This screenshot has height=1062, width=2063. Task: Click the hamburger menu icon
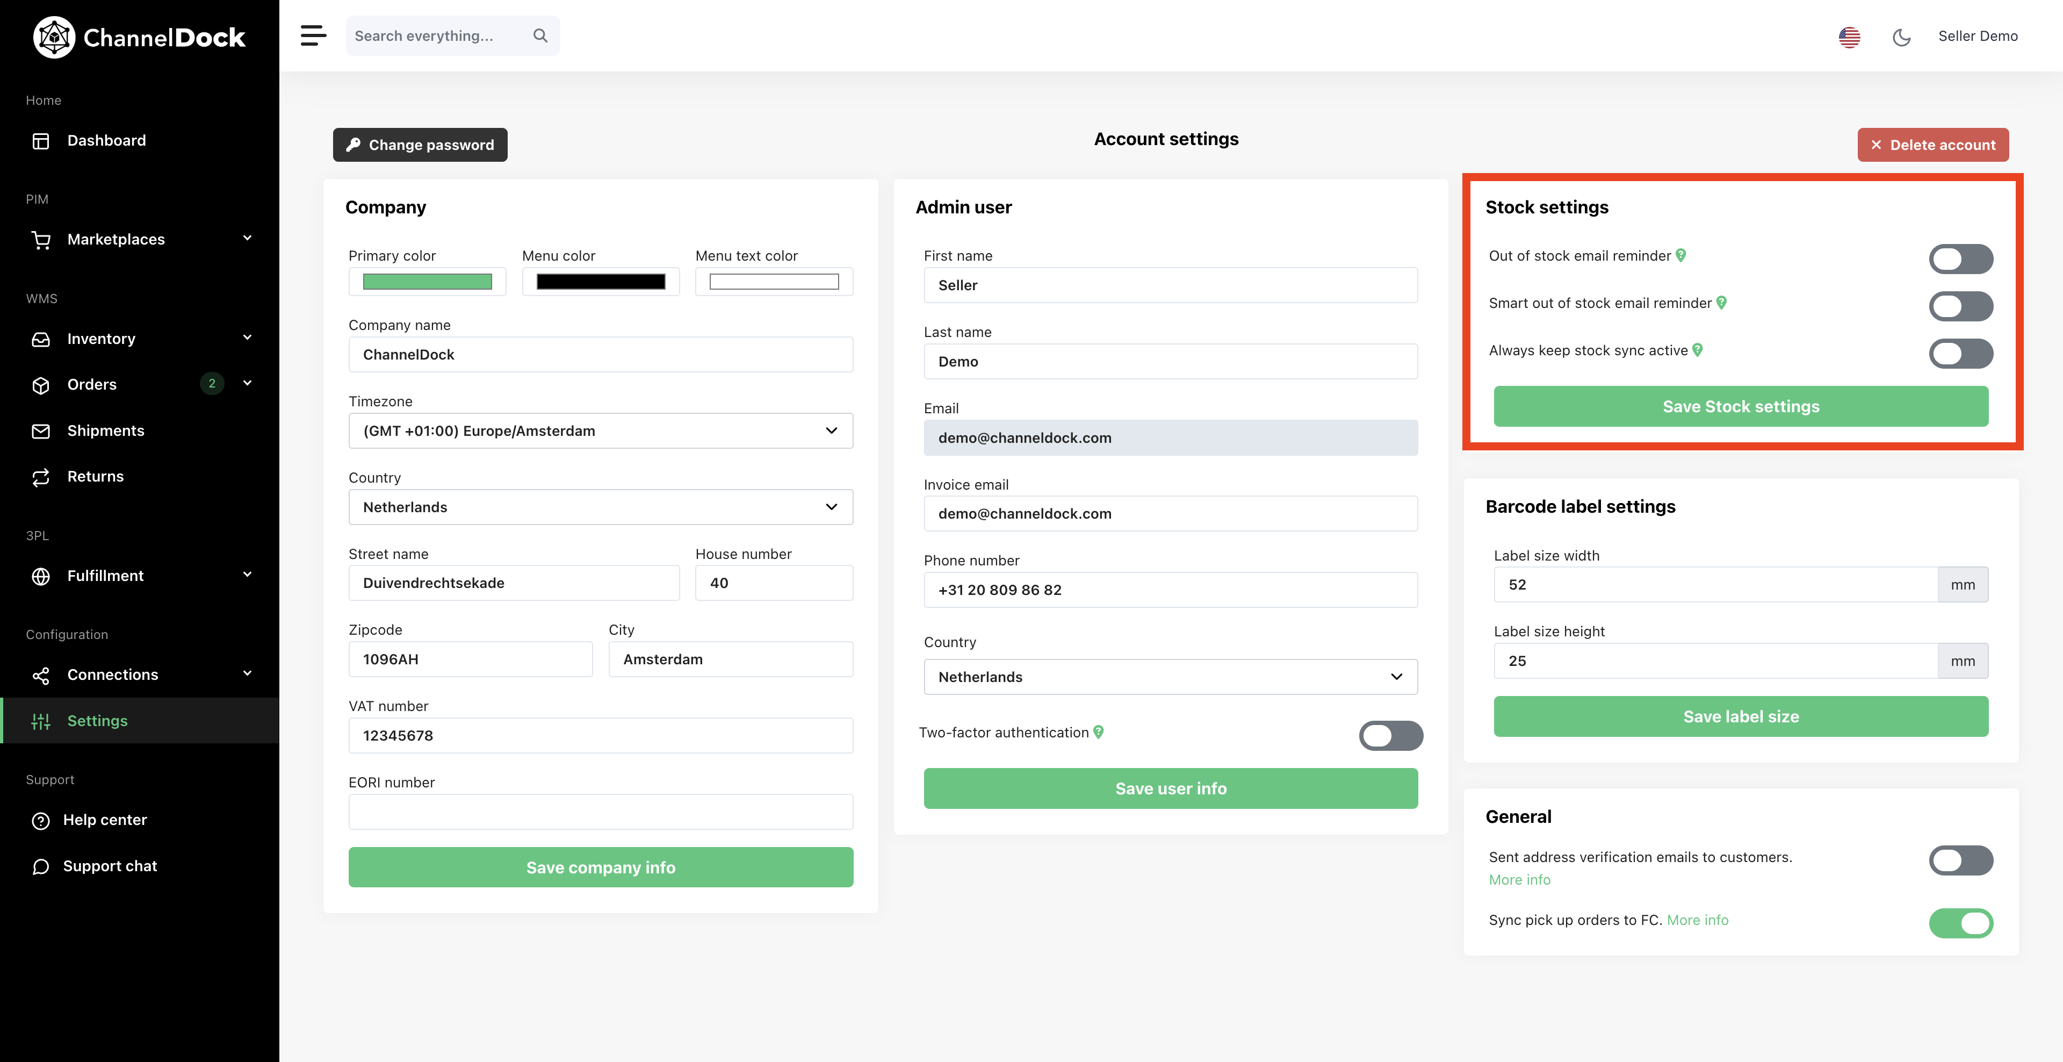(x=313, y=35)
